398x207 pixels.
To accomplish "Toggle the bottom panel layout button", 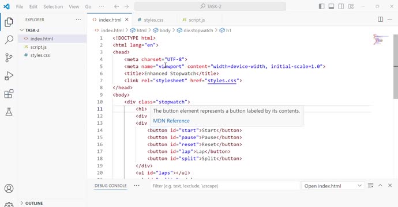I will click(x=331, y=6).
